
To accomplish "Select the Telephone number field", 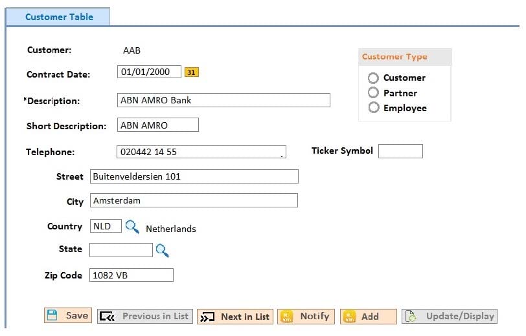I will coord(201,152).
